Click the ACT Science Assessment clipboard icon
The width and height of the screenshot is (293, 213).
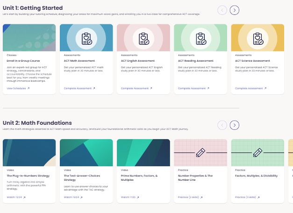[257, 38]
